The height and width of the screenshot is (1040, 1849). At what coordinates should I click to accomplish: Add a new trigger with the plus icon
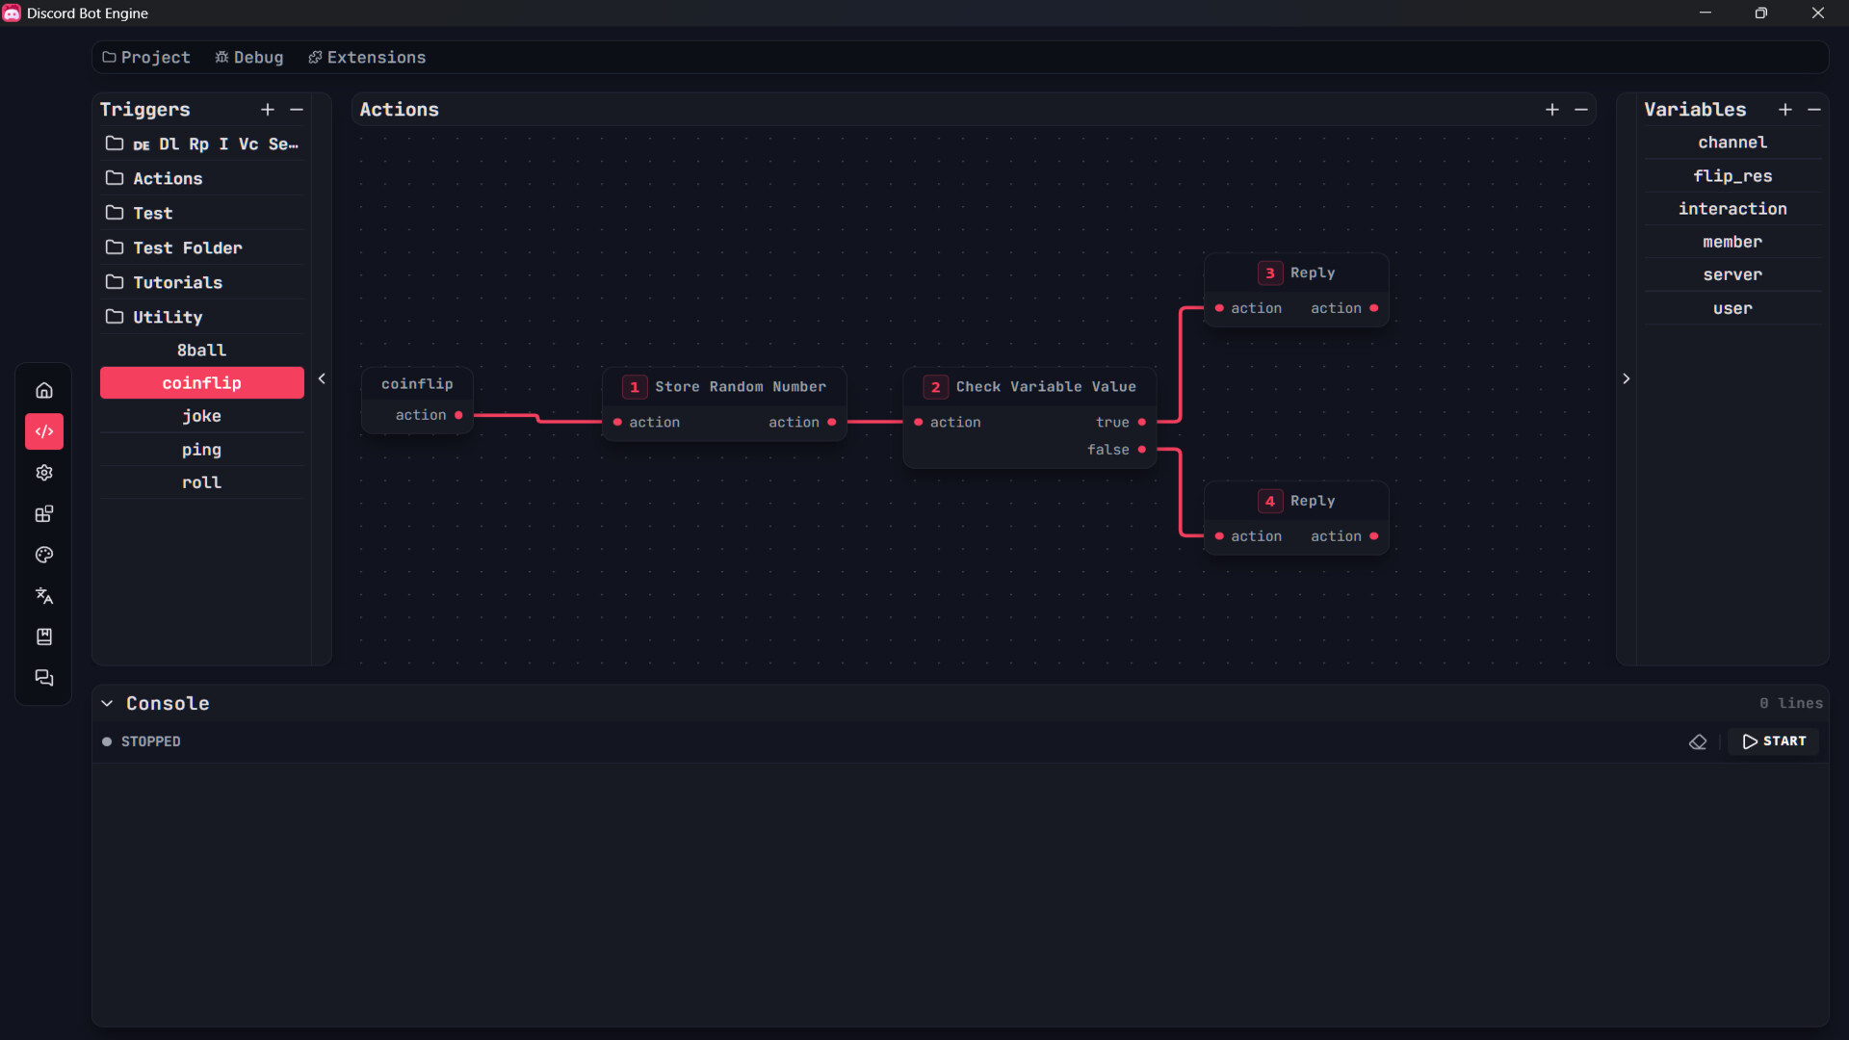click(x=268, y=110)
